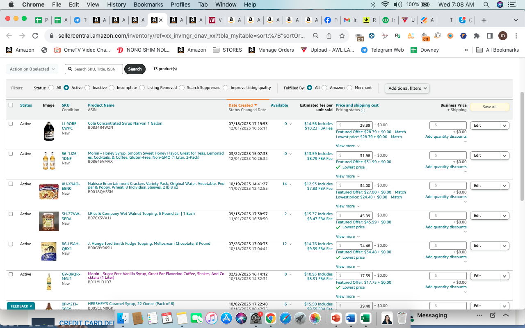This screenshot has width=525, height=328.
Task: Click the 45.99 price input field
Action: (354, 216)
